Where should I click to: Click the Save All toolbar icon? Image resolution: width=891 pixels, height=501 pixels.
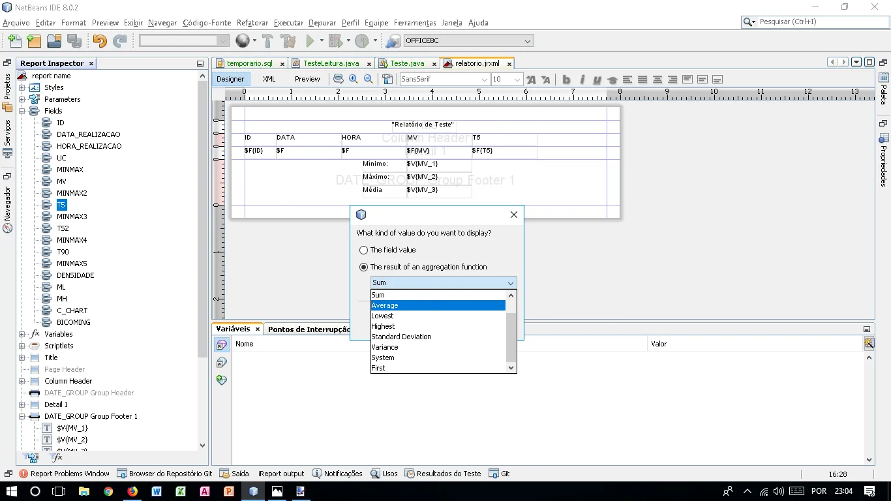click(x=74, y=41)
